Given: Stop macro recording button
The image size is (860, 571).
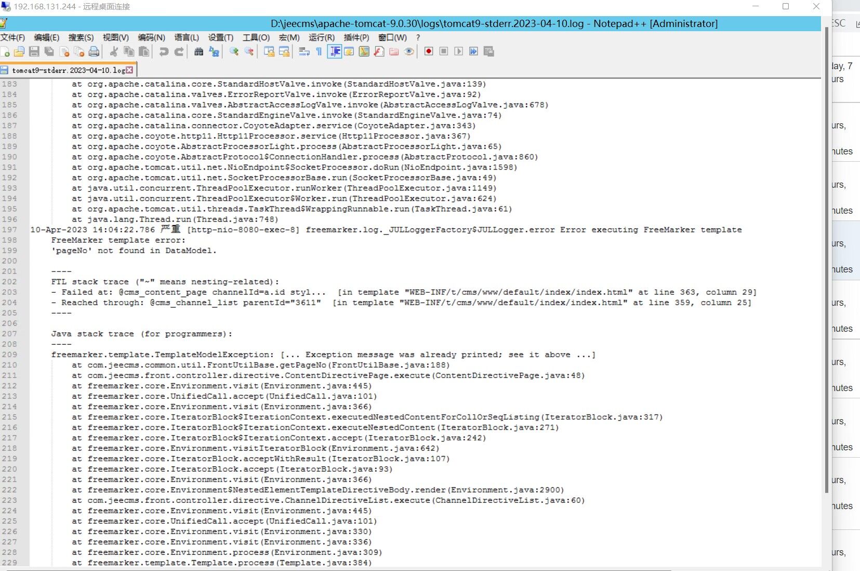Looking at the screenshot, I should point(444,51).
